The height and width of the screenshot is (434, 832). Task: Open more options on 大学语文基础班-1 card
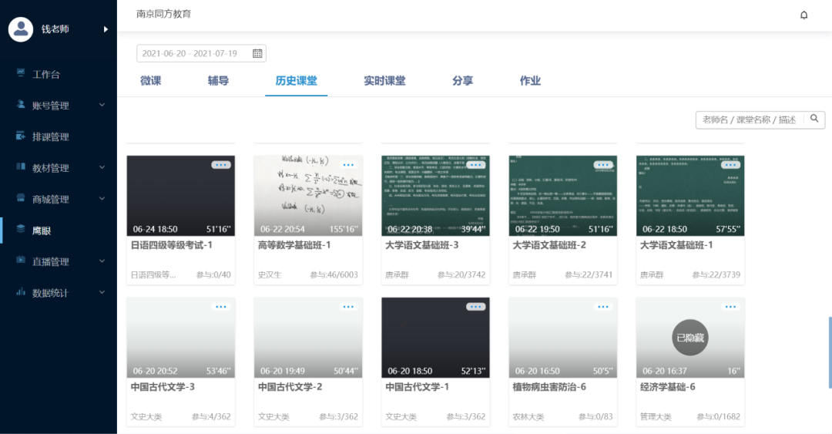coord(730,165)
